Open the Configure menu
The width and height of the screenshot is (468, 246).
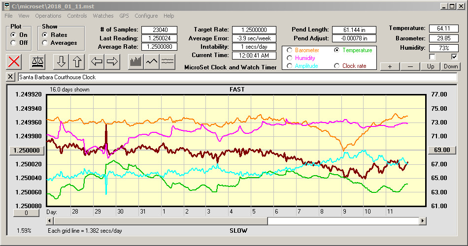click(146, 16)
